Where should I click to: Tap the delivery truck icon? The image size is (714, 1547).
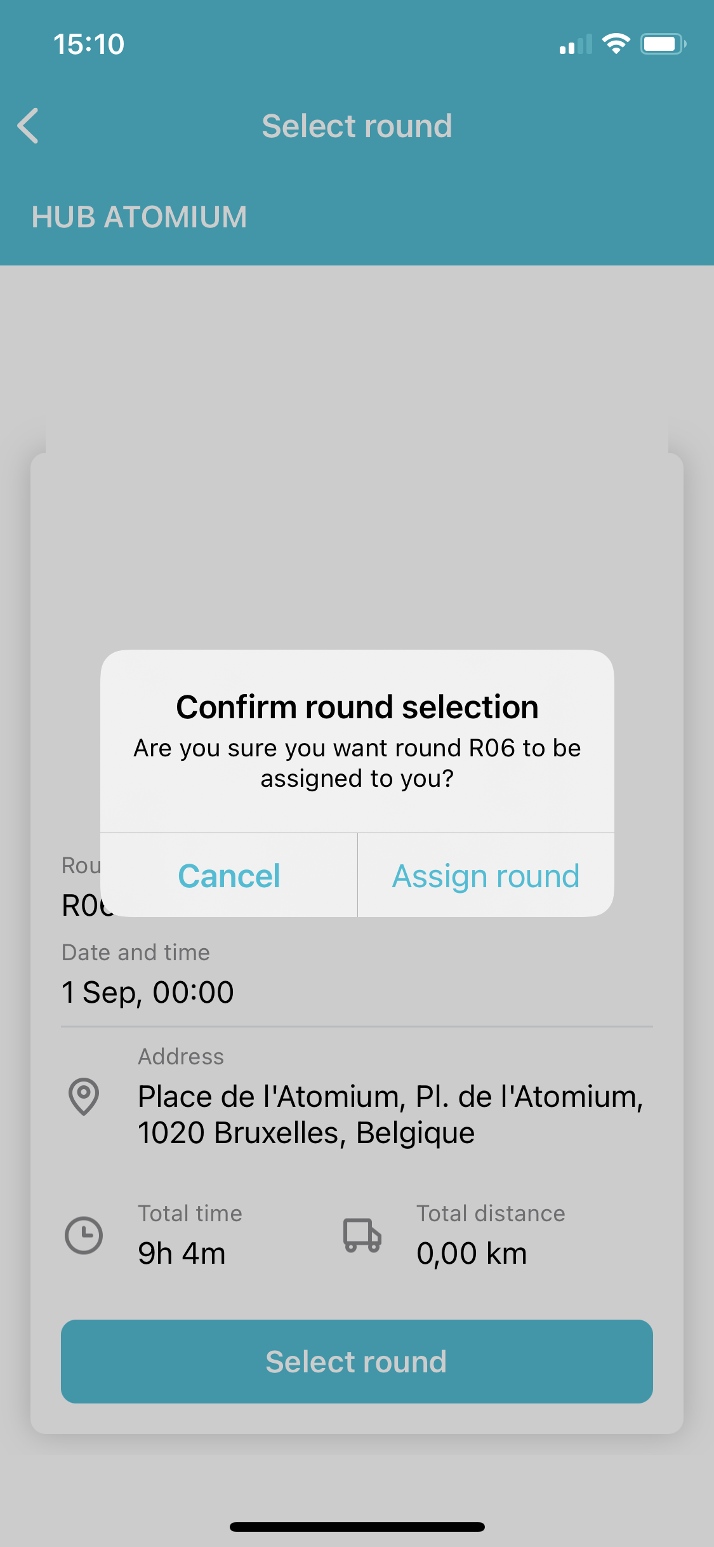362,1235
